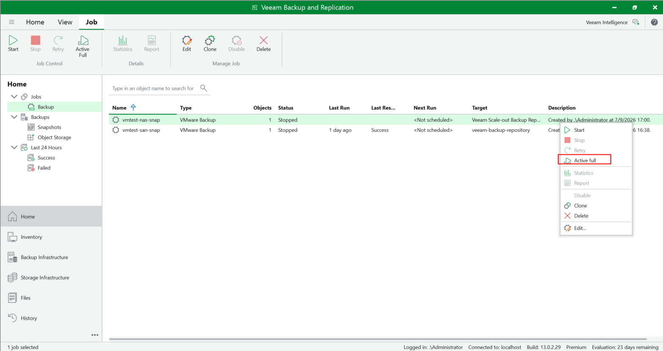
Task: Choose Start in the context menu
Action: (596, 130)
